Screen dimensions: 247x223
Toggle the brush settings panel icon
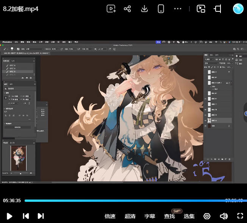pos(18,49)
